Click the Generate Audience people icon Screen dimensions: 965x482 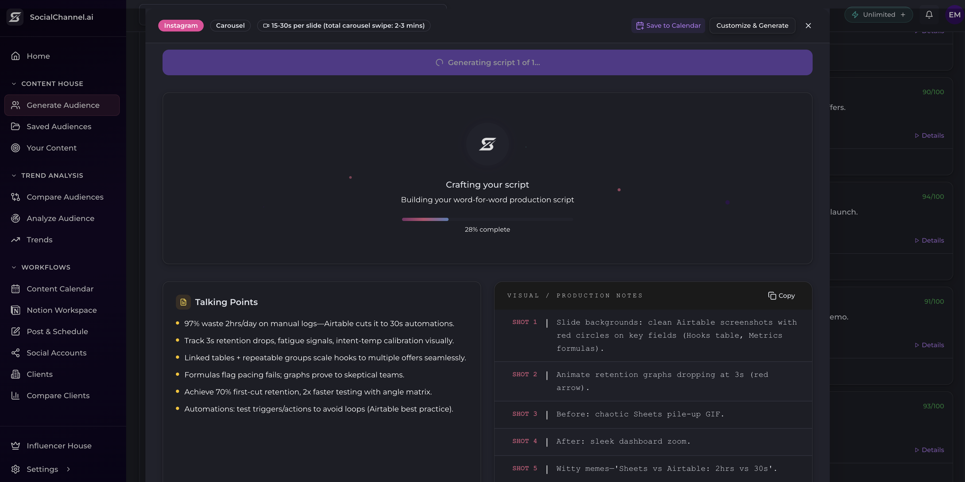15,105
